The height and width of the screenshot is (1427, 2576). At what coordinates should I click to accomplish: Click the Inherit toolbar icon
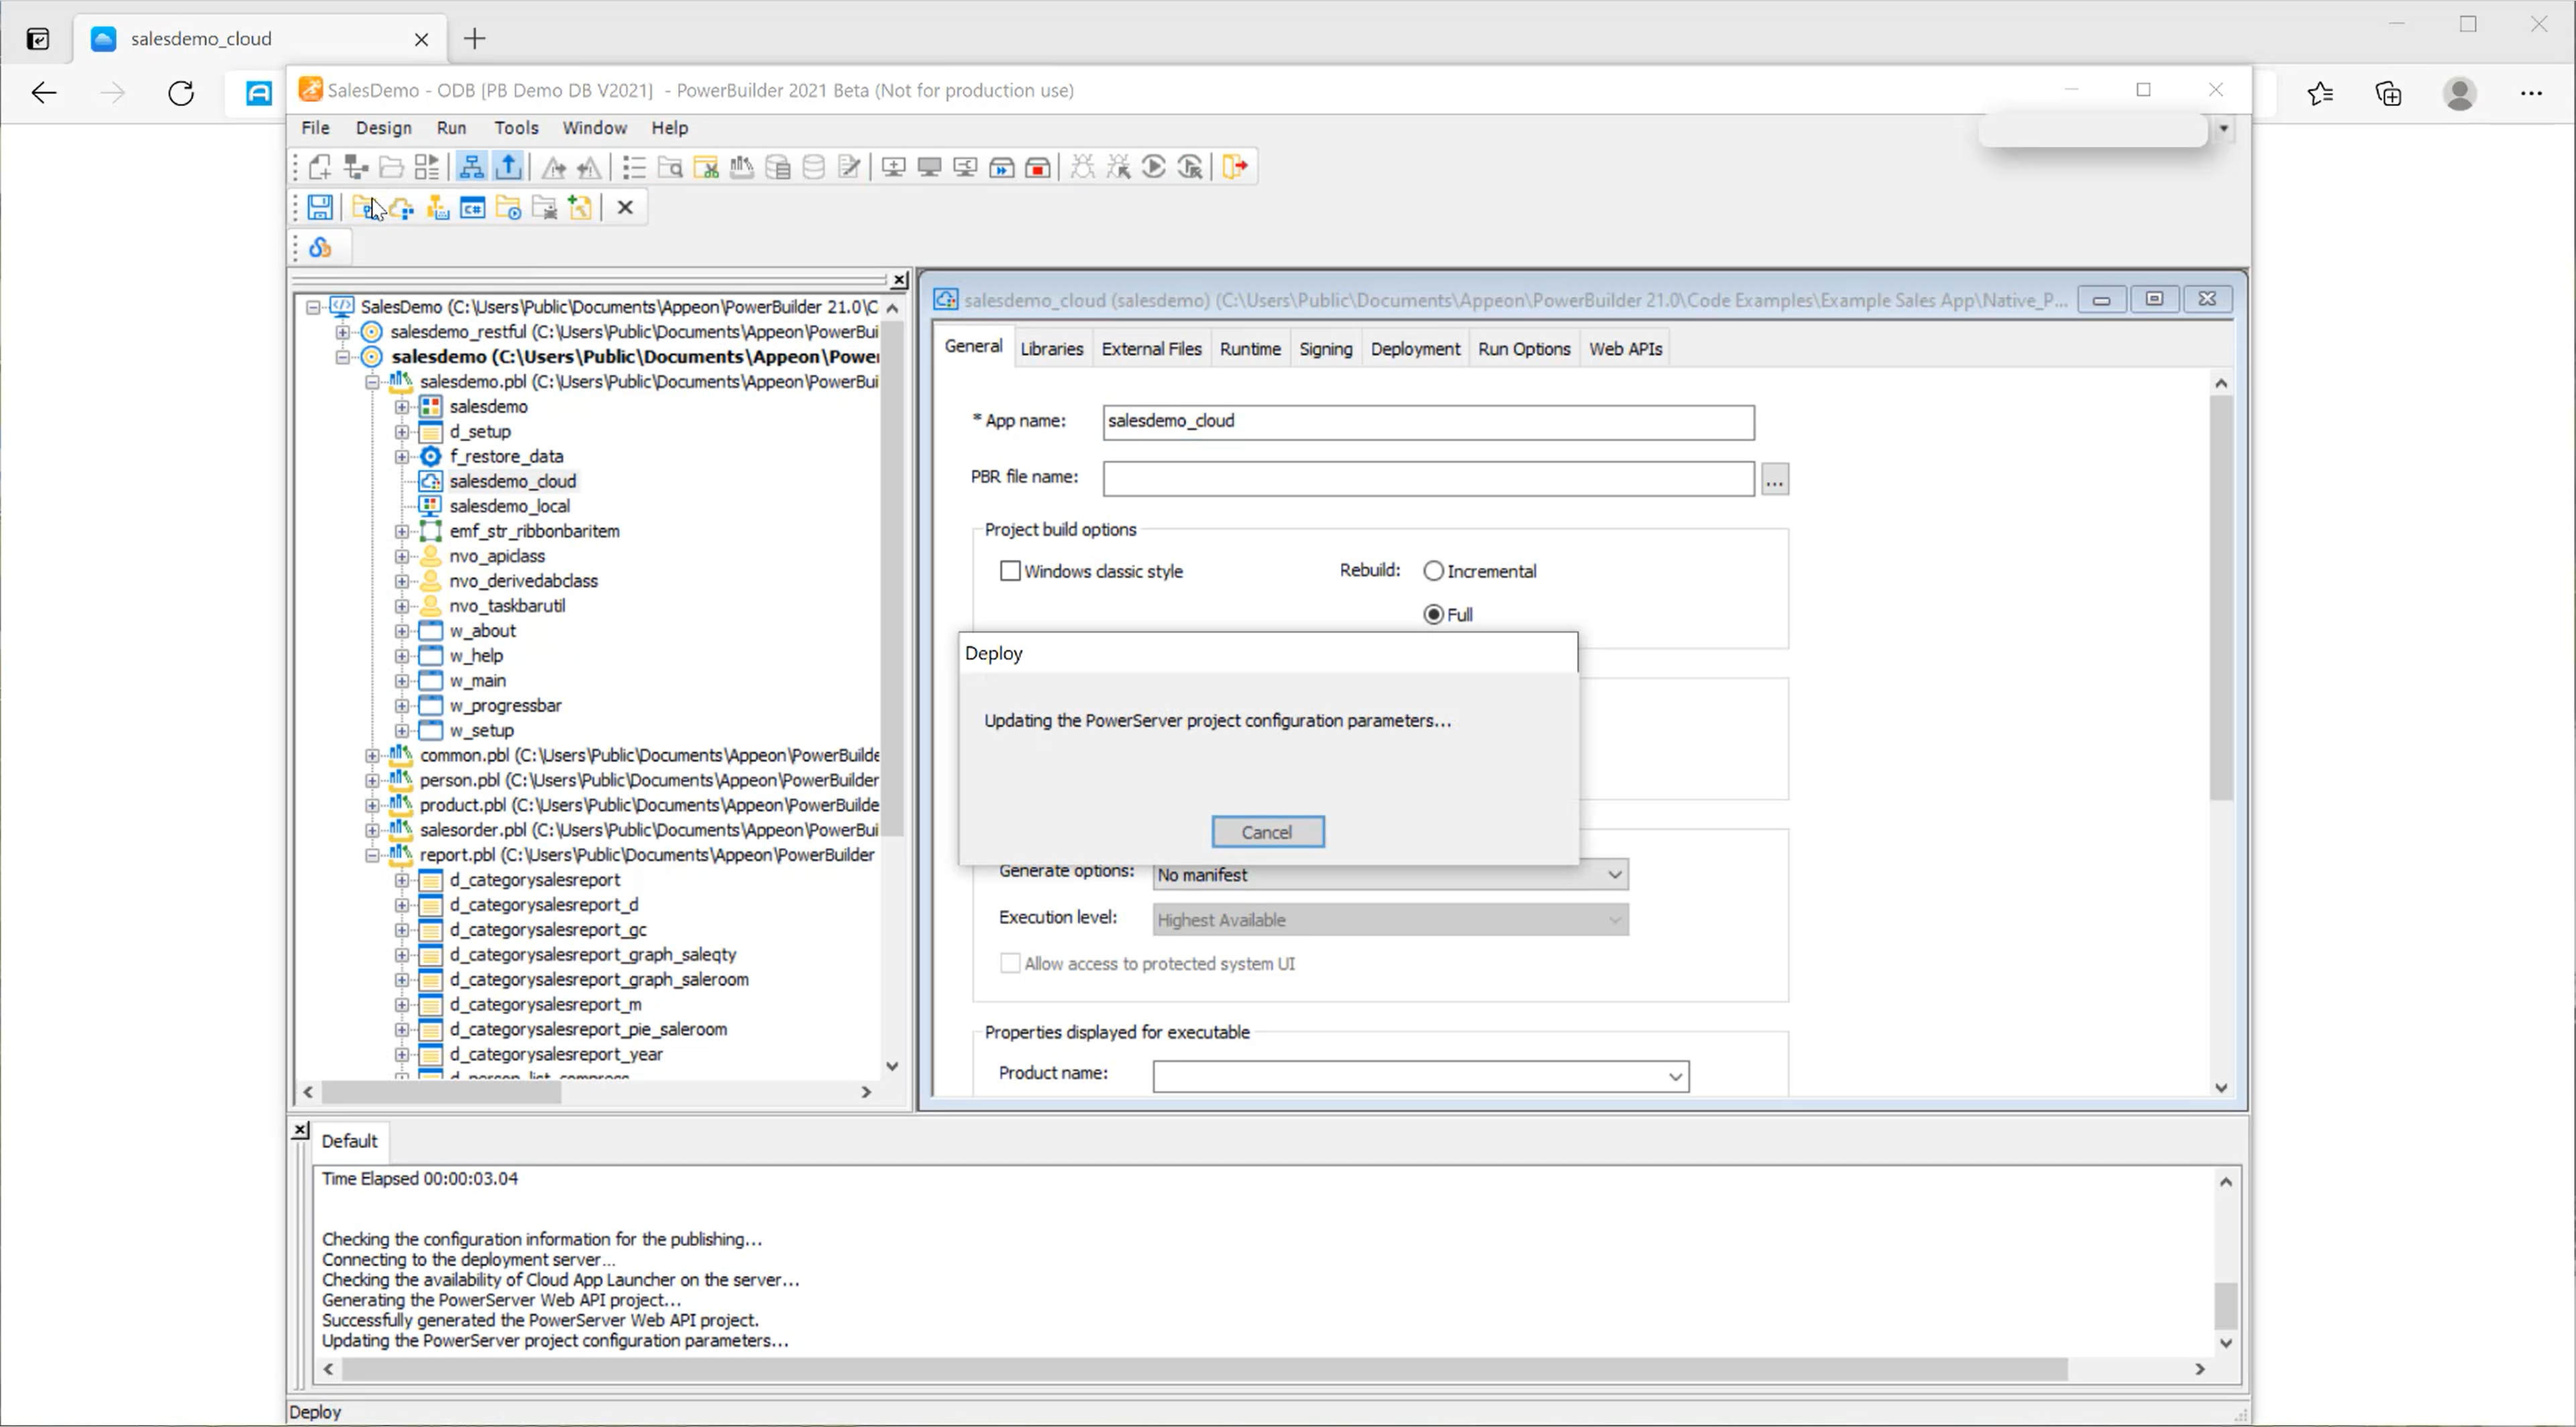[356, 167]
